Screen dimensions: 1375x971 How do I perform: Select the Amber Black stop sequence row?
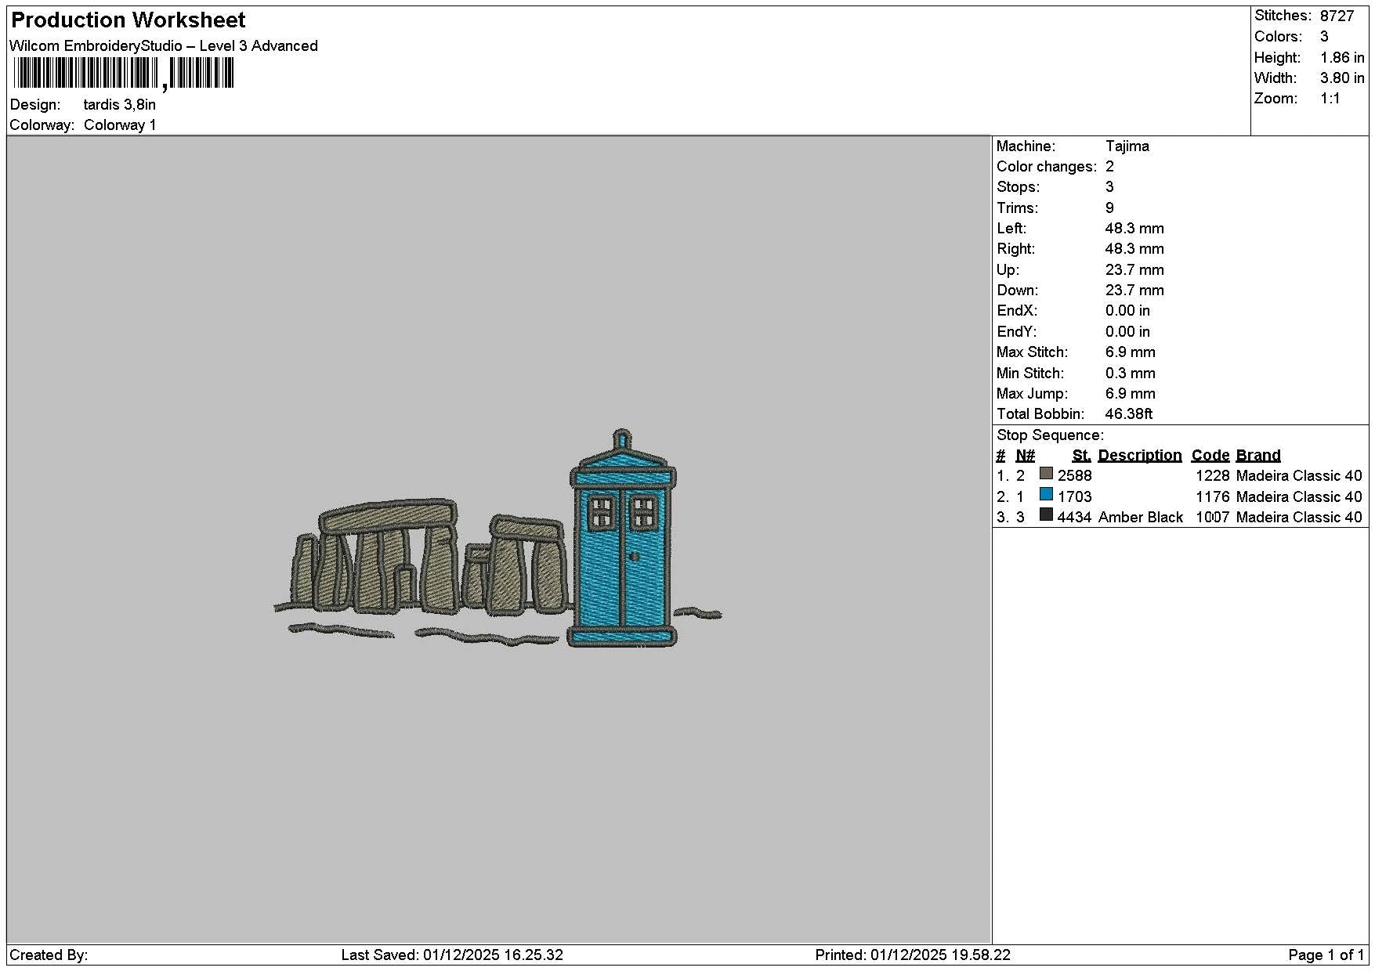(1179, 517)
